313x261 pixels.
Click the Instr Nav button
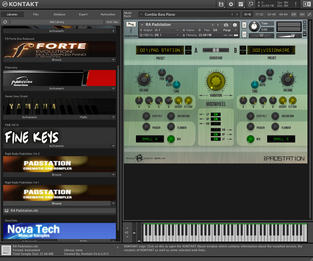click(112, 22)
